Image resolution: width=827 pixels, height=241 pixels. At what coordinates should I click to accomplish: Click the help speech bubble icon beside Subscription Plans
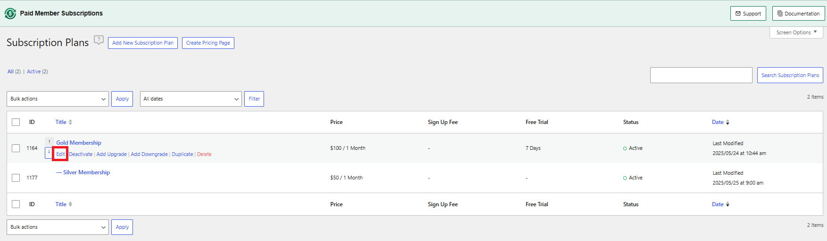coord(99,40)
